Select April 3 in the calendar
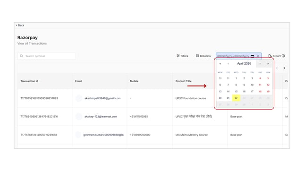The width and height of the screenshot is (304, 171). tap(252, 78)
